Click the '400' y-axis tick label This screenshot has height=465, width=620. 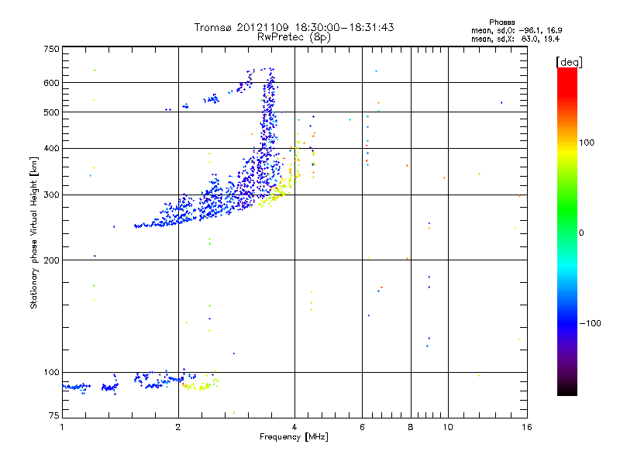click(x=51, y=148)
